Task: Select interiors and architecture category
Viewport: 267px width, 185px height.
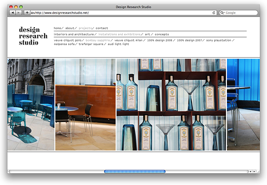Action: pos(74,34)
